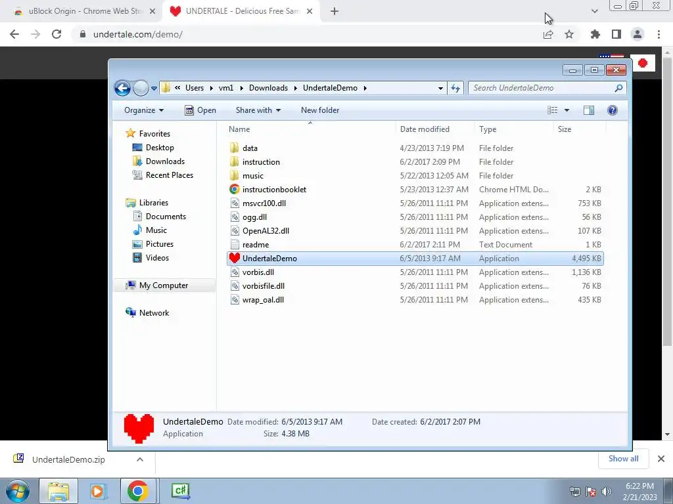Expand the address bar history dropdown
The width and height of the screenshot is (673, 504).
(440, 89)
